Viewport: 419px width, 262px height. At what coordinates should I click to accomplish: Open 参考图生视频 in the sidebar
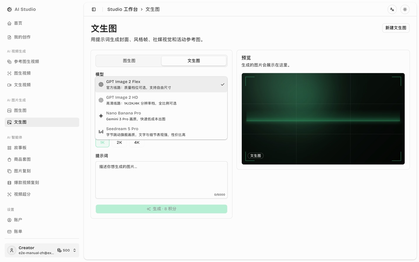tap(42, 62)
